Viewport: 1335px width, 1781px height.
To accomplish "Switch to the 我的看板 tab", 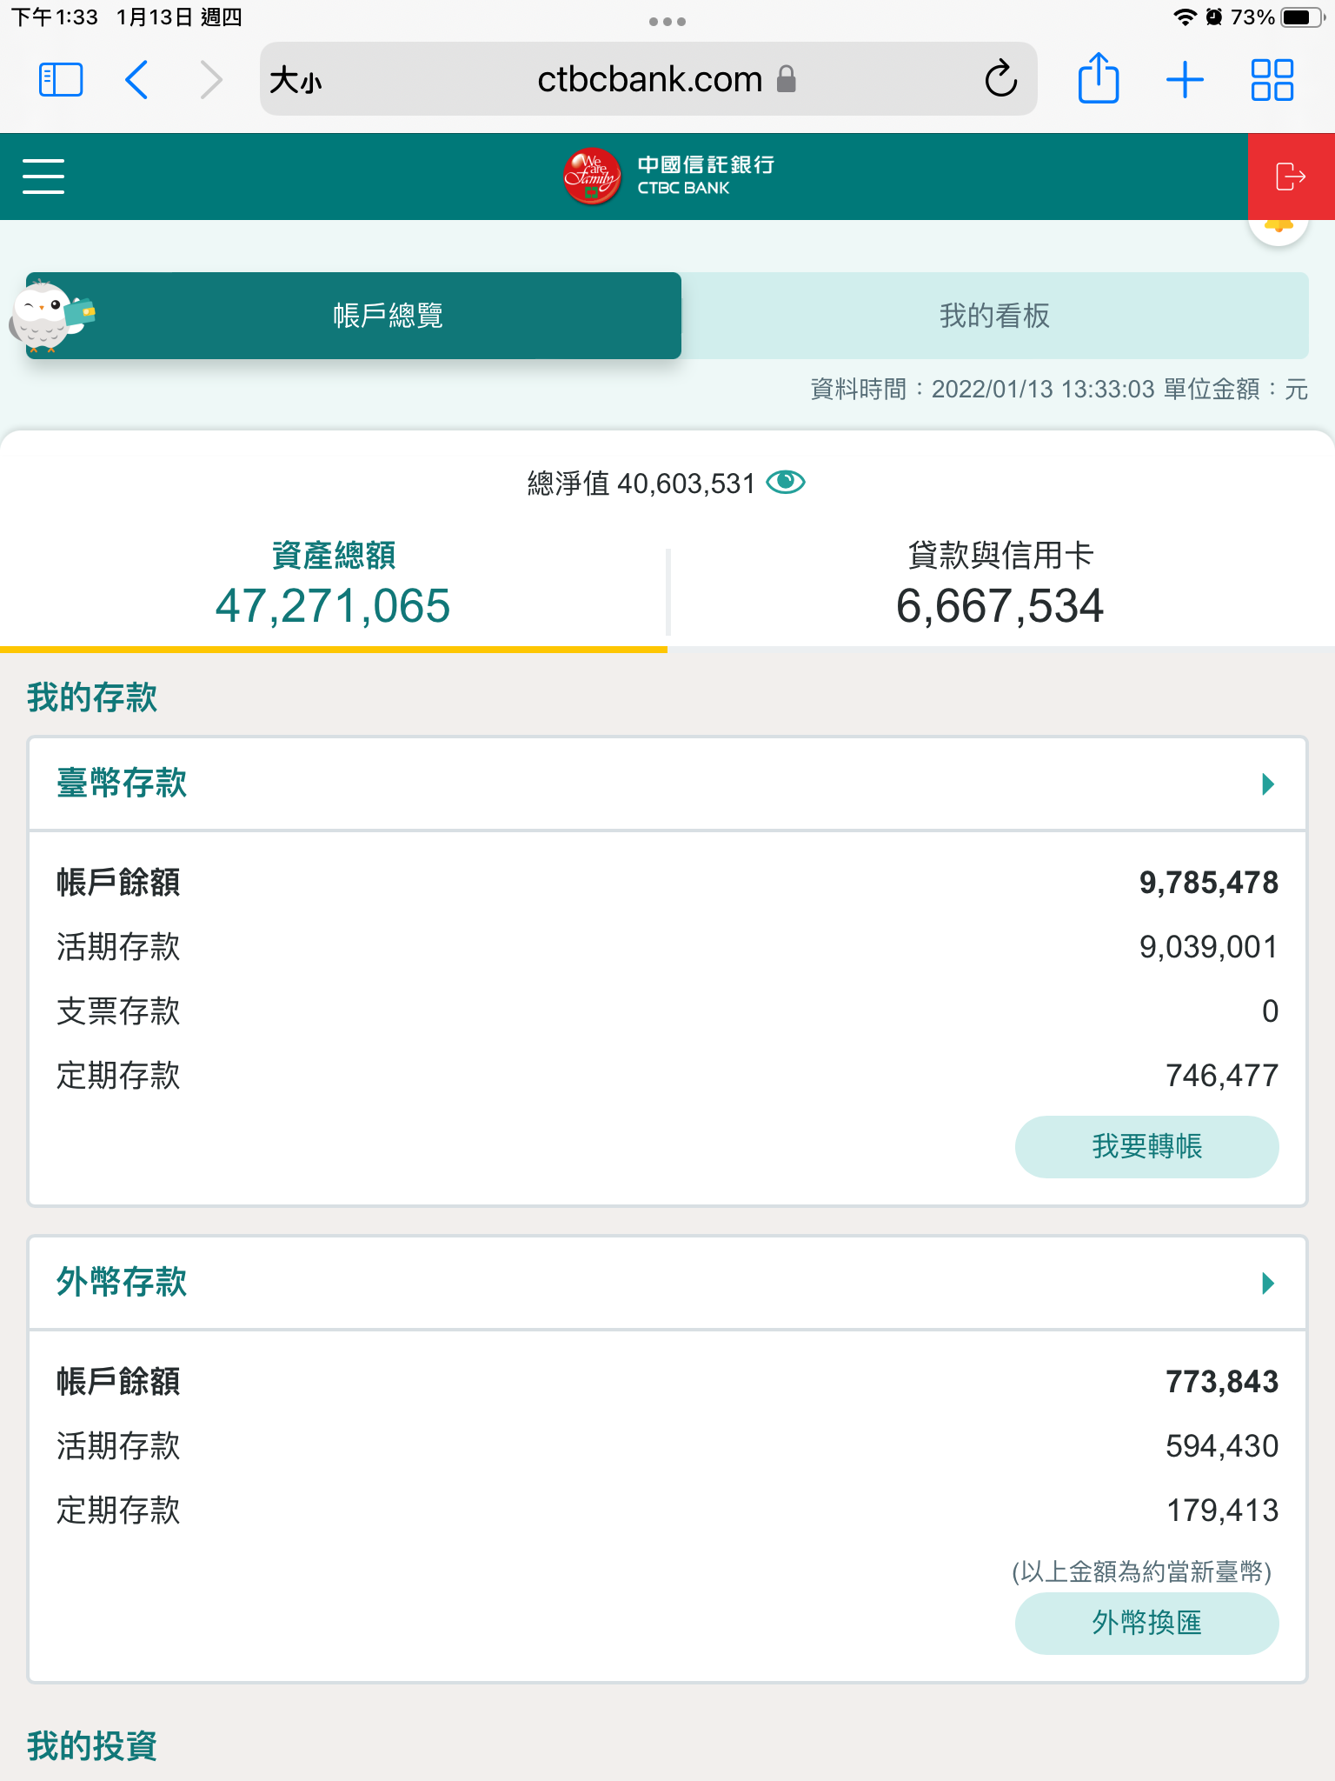I will coord(994,316).
